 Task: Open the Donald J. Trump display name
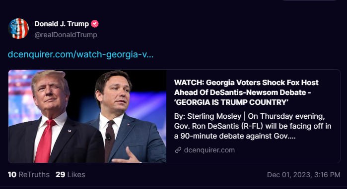pyautogui.click(x=62, y=24)
